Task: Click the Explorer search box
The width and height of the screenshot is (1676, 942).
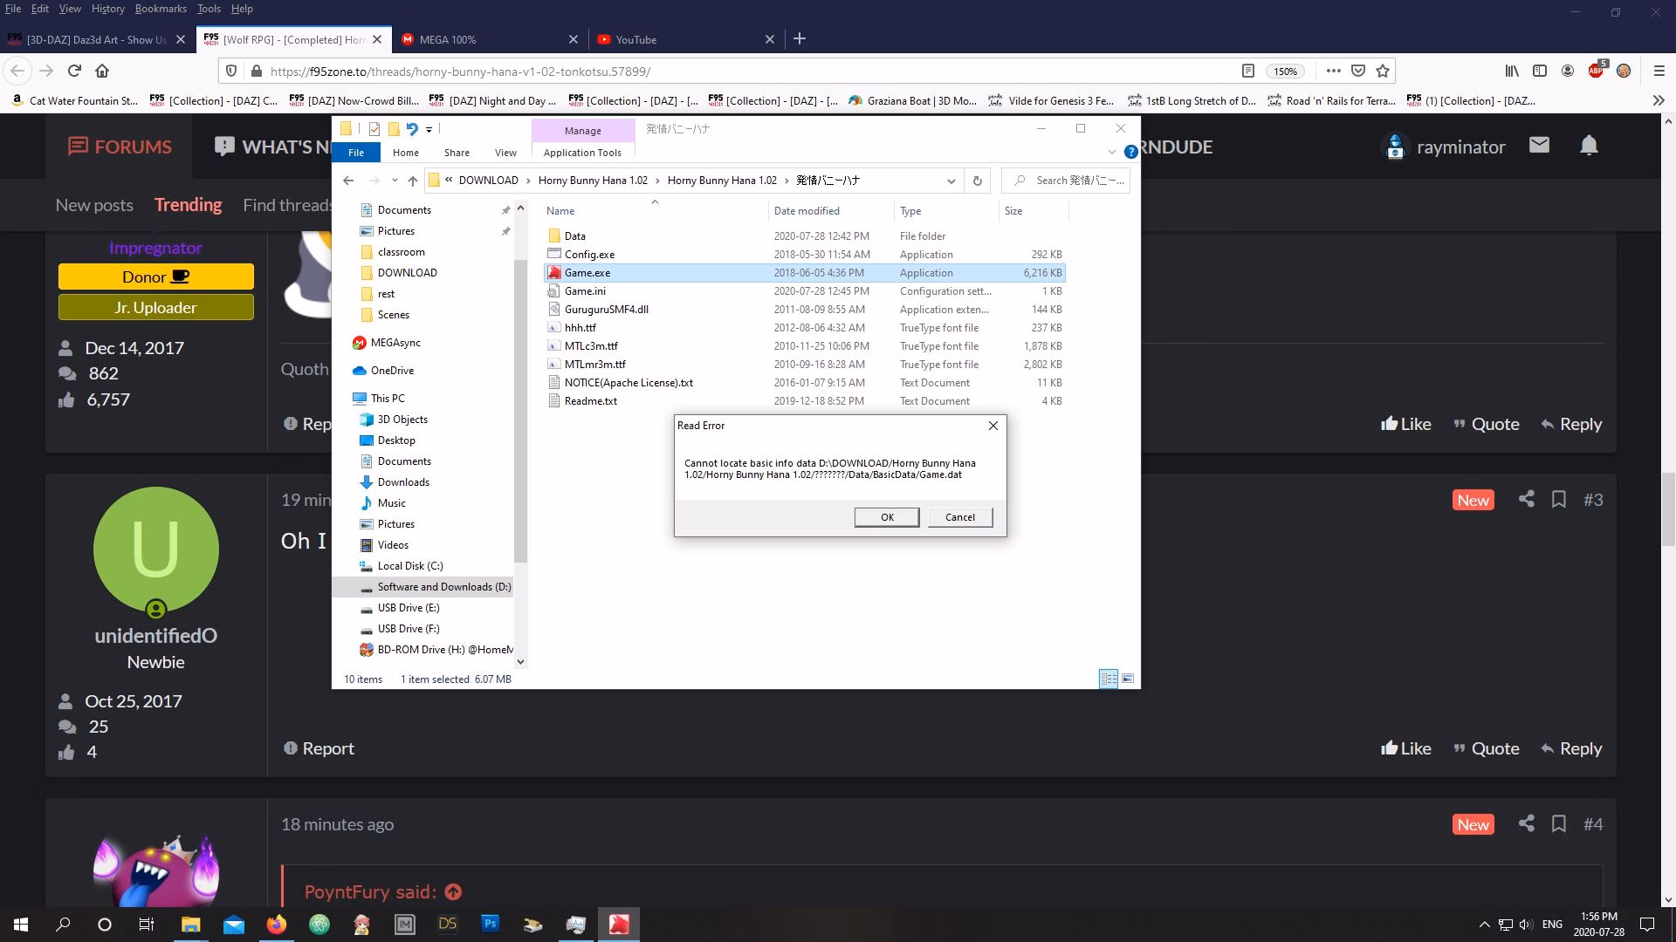Action: [x=1066, y=181]
